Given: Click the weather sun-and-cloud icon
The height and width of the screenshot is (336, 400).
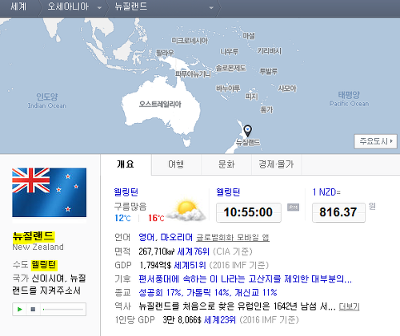Looking at the screenshot, I should click(186, 211).
